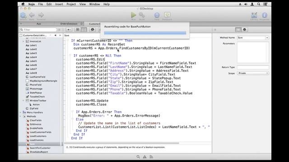
Task: Click the Return Type field
Action: [253, 67]
